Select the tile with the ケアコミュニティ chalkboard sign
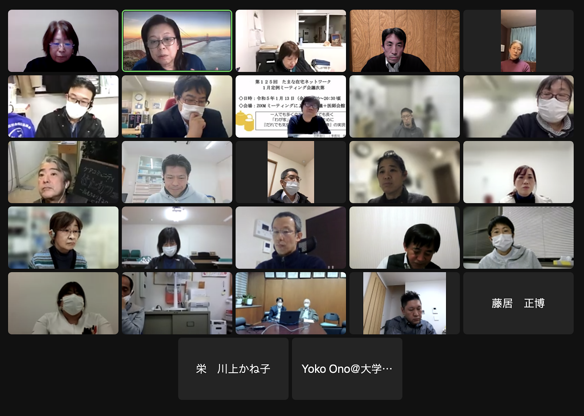 (63, 172)
